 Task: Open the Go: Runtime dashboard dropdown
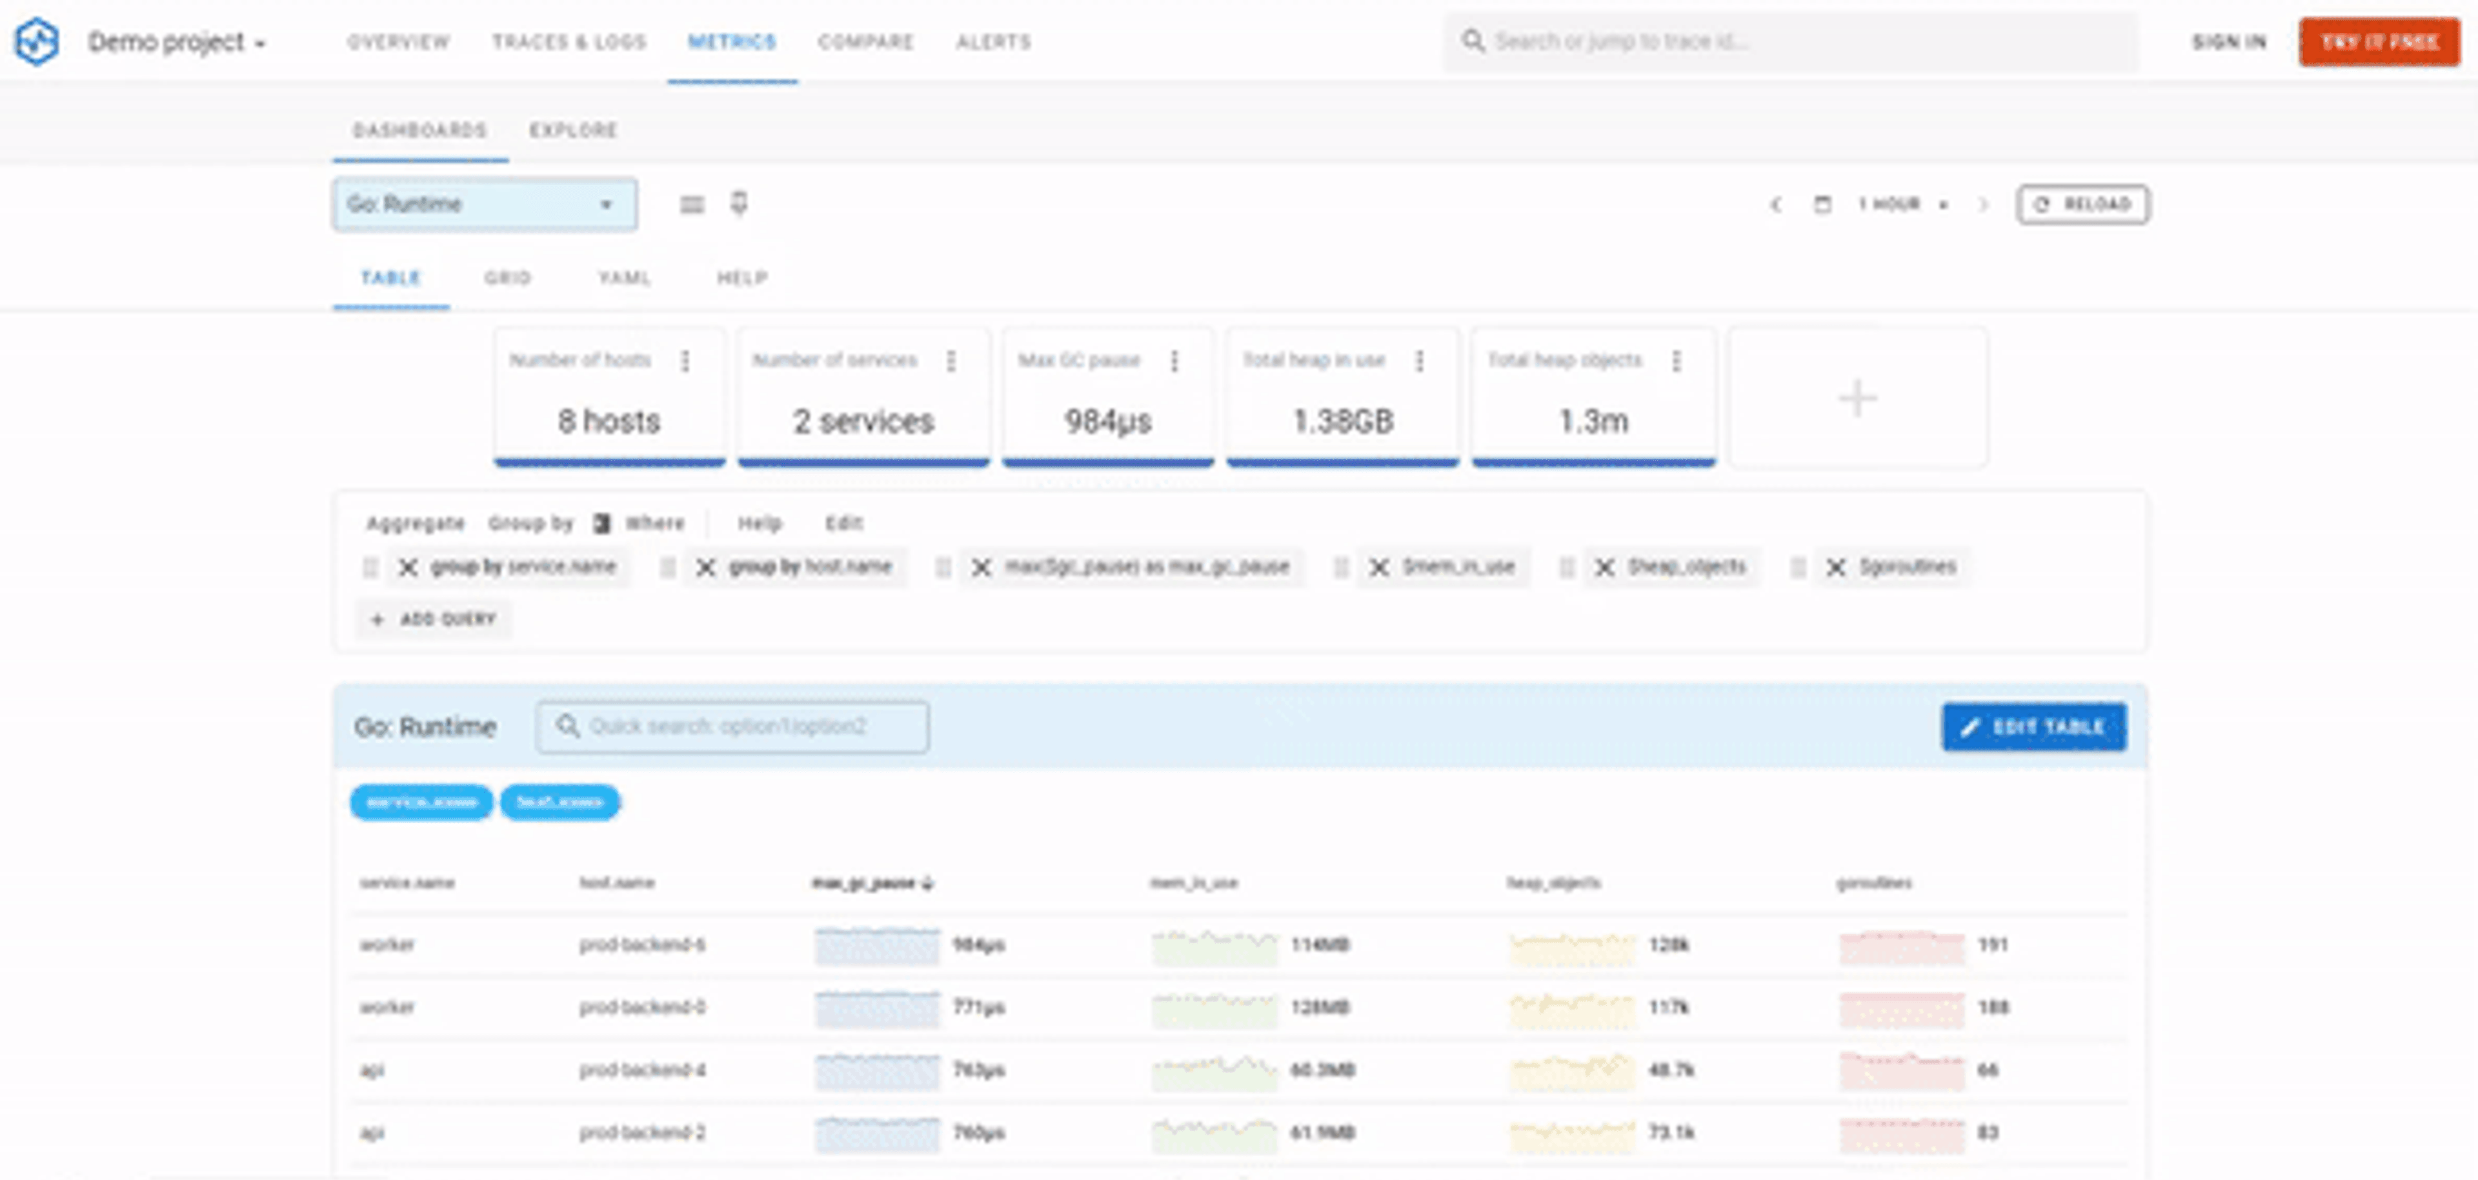tap(485, 205)
